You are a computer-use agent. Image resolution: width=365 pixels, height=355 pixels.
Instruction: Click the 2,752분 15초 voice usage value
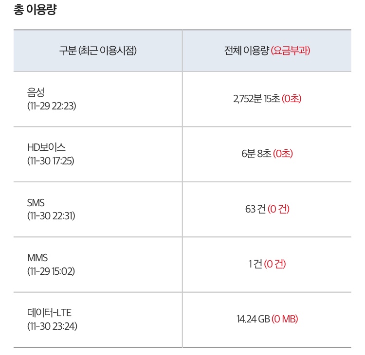pos(256,99)
